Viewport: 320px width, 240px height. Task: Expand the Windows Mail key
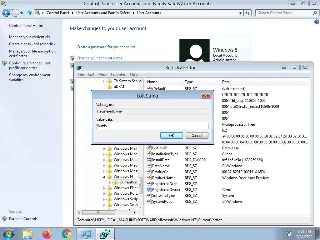tap(104, 148)
